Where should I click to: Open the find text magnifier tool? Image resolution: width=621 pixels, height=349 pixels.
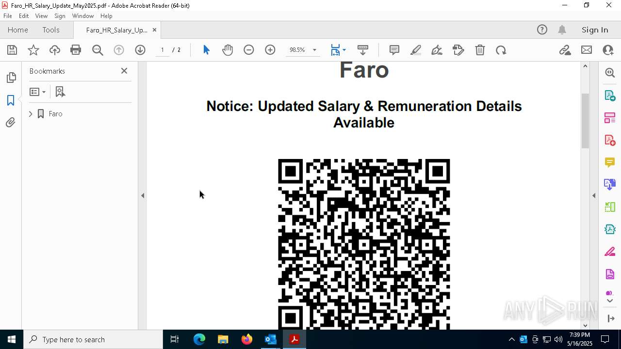98,50
